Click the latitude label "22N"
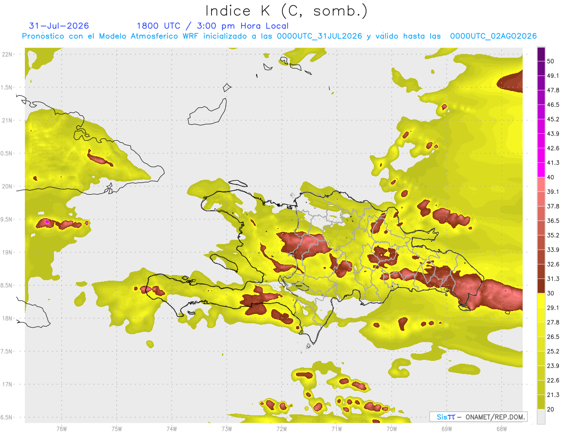The image size is (563, 435). (x=8, y=54)
